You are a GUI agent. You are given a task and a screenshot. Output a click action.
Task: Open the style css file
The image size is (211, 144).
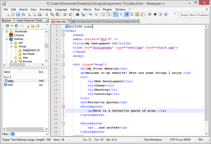[x=10, y=85]
